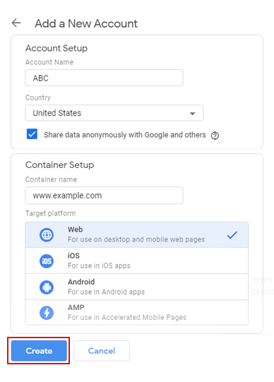Click the Web platform checkmark
The image size is (274, 382).
pos(232,235)
